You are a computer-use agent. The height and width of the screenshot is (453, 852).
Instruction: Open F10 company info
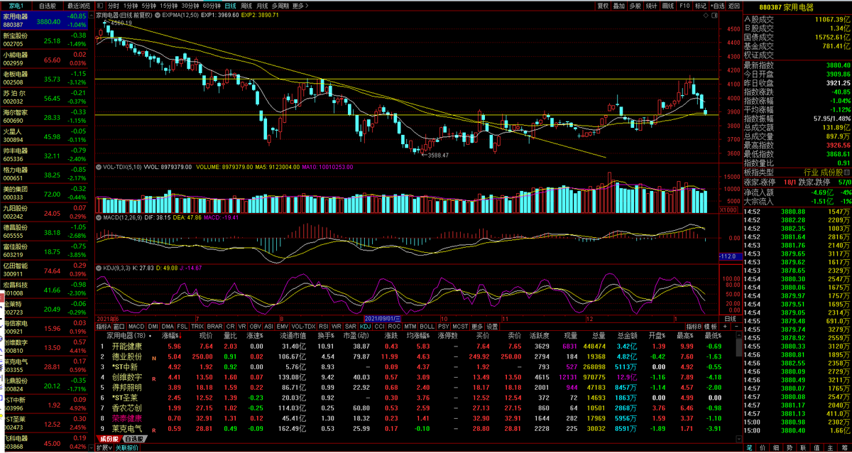(x=684, y=5)
